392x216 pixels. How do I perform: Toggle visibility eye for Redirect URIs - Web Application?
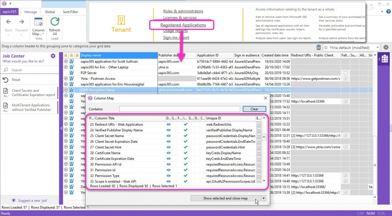coord(169,125)
